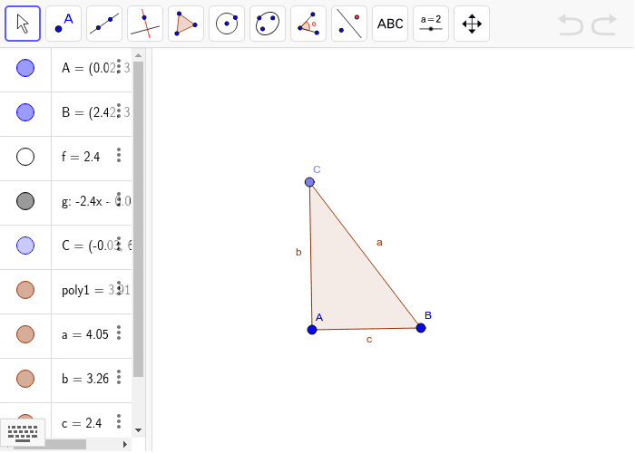635x453 pixels.
Task: Select the Polygon tool
Action: coord(186,24)
